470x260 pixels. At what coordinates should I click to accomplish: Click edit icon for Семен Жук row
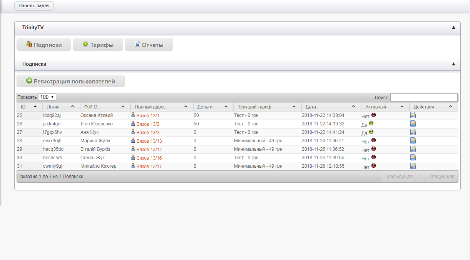pyautogui.click(x=413, y=157)
